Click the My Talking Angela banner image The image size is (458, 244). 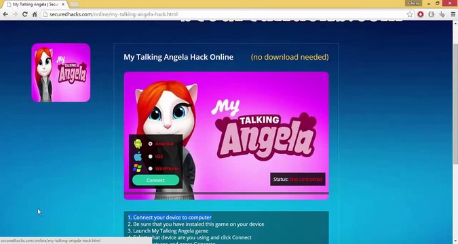(x=227, y=136)
